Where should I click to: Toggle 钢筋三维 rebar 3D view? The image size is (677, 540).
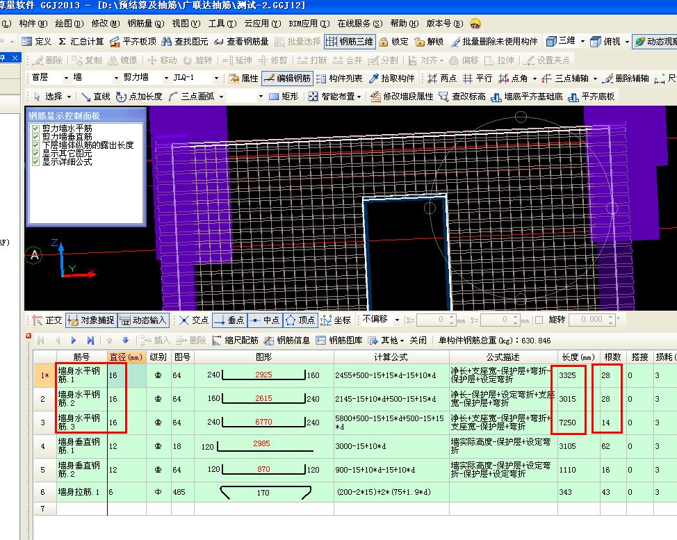pyautogui.click(x=350, y=42)
